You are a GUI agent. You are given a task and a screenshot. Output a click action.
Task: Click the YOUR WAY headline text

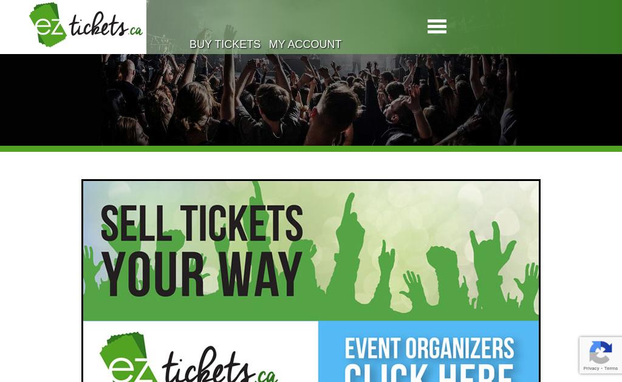[202, 274]
